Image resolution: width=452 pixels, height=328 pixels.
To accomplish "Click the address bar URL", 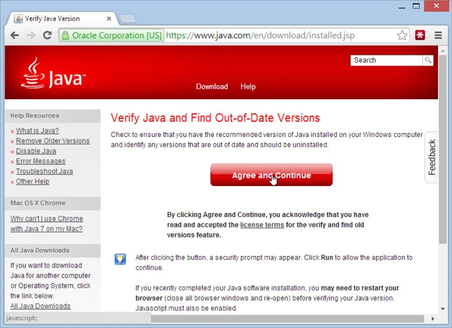I will click(260, 36).
